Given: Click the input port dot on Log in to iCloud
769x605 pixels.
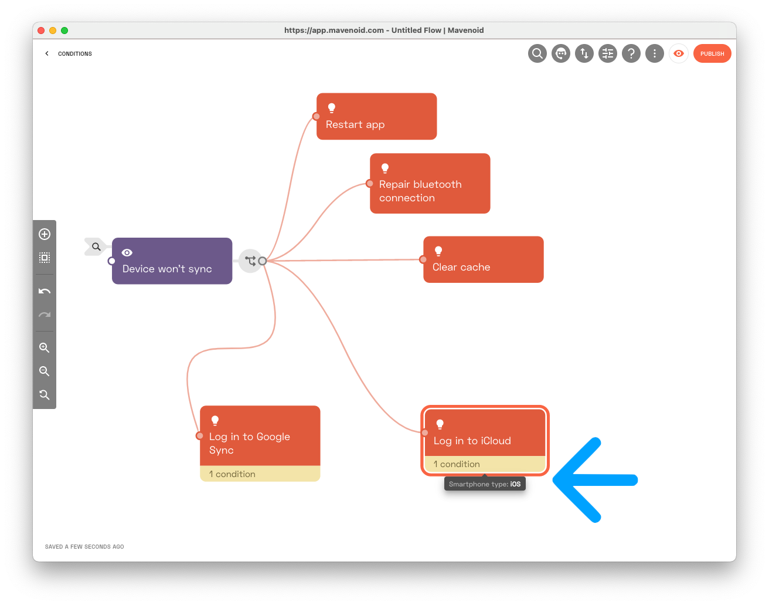Looking at the screenshot, I should tap(425, 432).
